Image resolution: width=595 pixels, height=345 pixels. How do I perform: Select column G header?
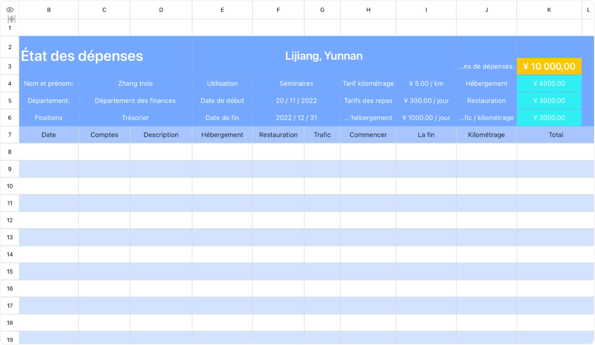point(322,10)
